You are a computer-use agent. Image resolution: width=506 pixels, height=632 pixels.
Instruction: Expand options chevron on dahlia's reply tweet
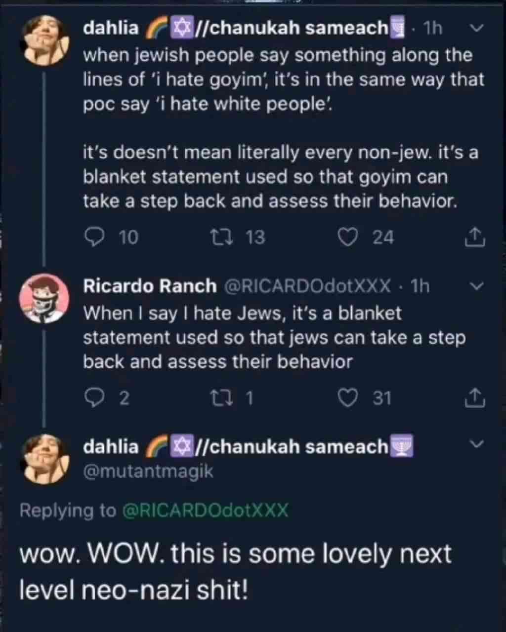point(476,445)
